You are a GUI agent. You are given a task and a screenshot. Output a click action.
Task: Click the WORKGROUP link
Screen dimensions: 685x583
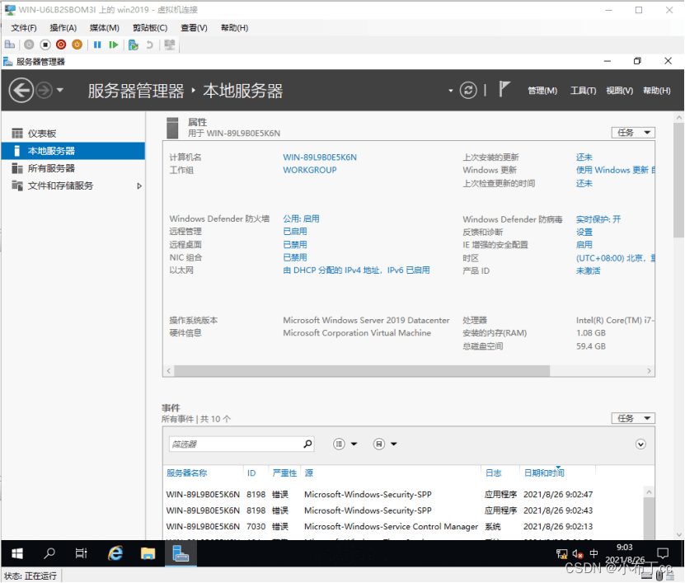pyautogui.click(x=310, y=170)
